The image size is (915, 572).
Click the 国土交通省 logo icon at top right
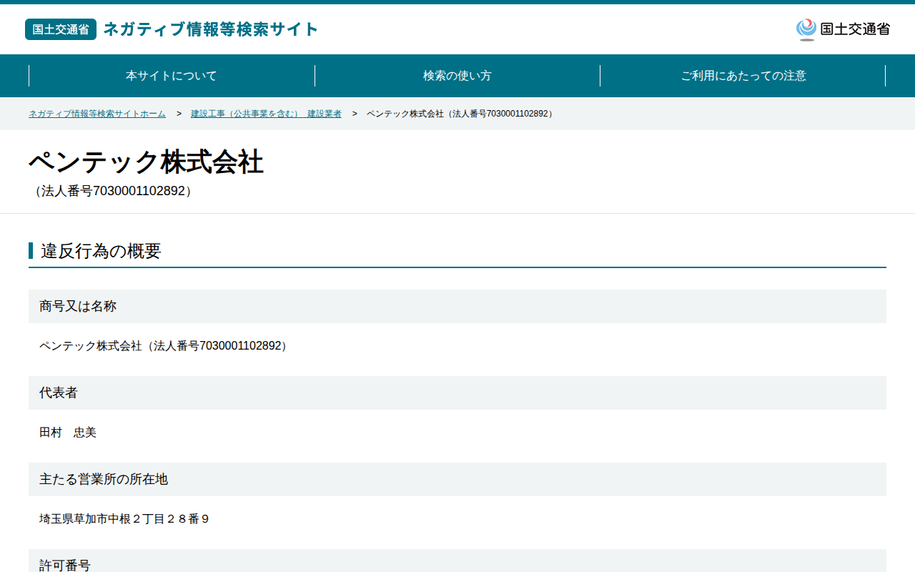click(806, 29)
